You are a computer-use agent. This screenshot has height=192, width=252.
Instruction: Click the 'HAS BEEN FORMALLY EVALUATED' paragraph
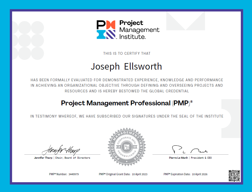pos(127,86)
